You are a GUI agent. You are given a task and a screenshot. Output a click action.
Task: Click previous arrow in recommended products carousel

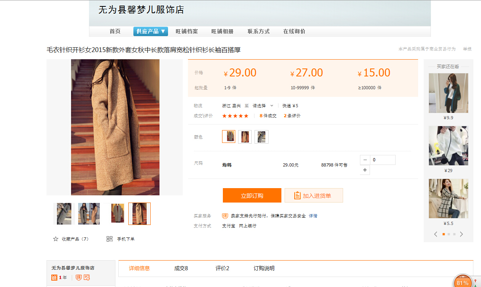point(436,234)
